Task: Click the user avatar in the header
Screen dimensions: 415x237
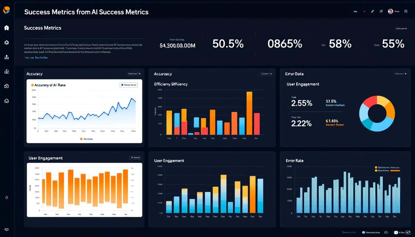Action: (390, 11)
